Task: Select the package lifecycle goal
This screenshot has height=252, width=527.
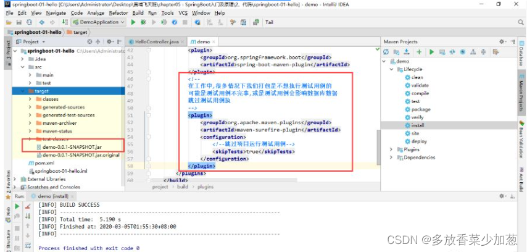Action: [x=418, y=109]
